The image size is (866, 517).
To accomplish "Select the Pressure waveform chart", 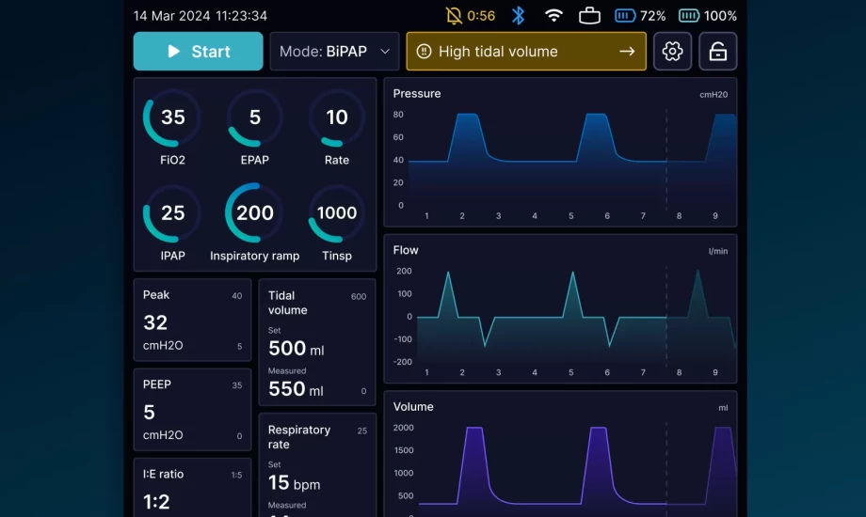I will [x=560, y=152].
